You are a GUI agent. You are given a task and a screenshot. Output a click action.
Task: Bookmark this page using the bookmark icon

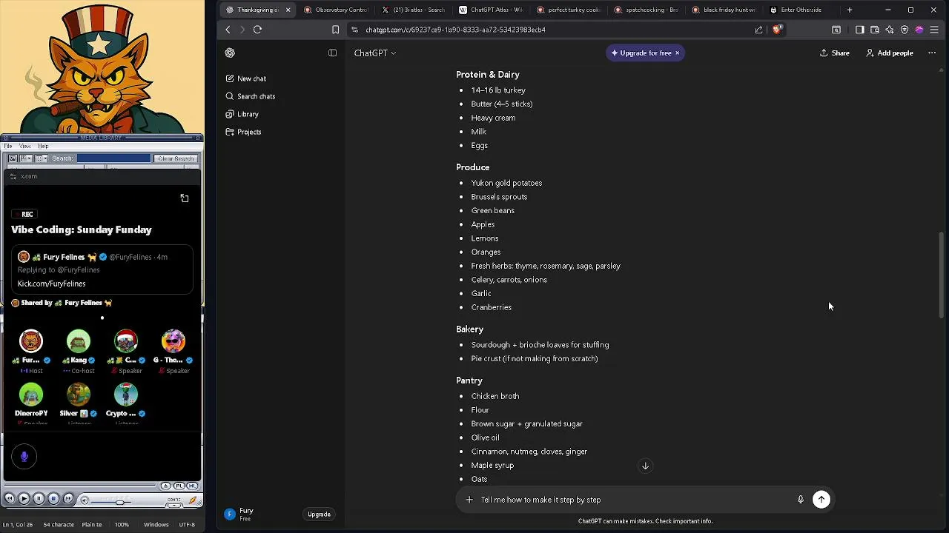[335, 30]
